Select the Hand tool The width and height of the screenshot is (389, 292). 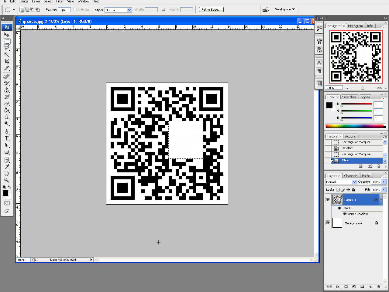pyautogui.click(x=6, y=173)
